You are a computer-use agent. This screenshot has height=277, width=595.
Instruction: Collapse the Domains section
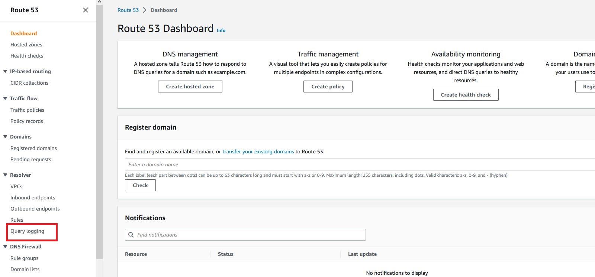pos(5,137)
